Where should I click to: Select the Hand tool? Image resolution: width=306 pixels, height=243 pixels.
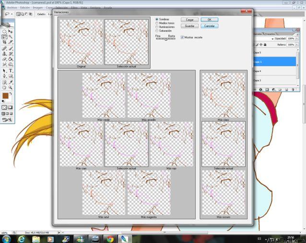4,88
